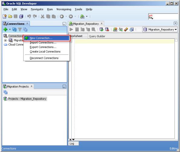Close the Migration Projects panel tab
The image size is (180, 152).
click(x=31, y=86)
